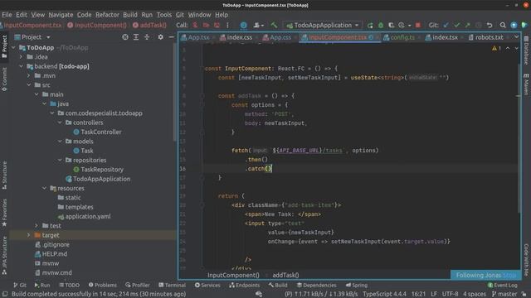Stop the running TodoAppApplication process
Screen dimensions: 531x298
tap(418, 25)
